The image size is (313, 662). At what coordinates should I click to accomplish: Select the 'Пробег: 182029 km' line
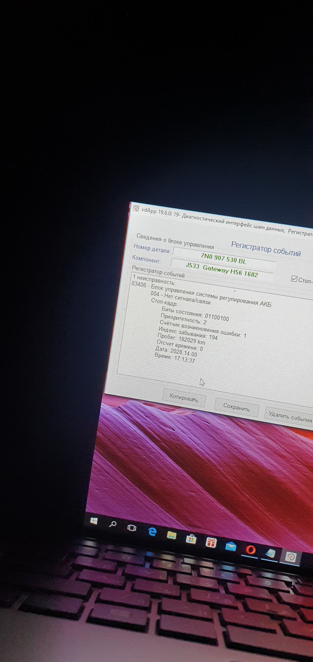tap(181, 339)
